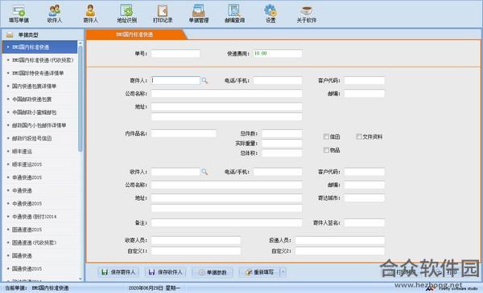
Task: Click the 保存收件人 button
Action: tap(165, 272)
